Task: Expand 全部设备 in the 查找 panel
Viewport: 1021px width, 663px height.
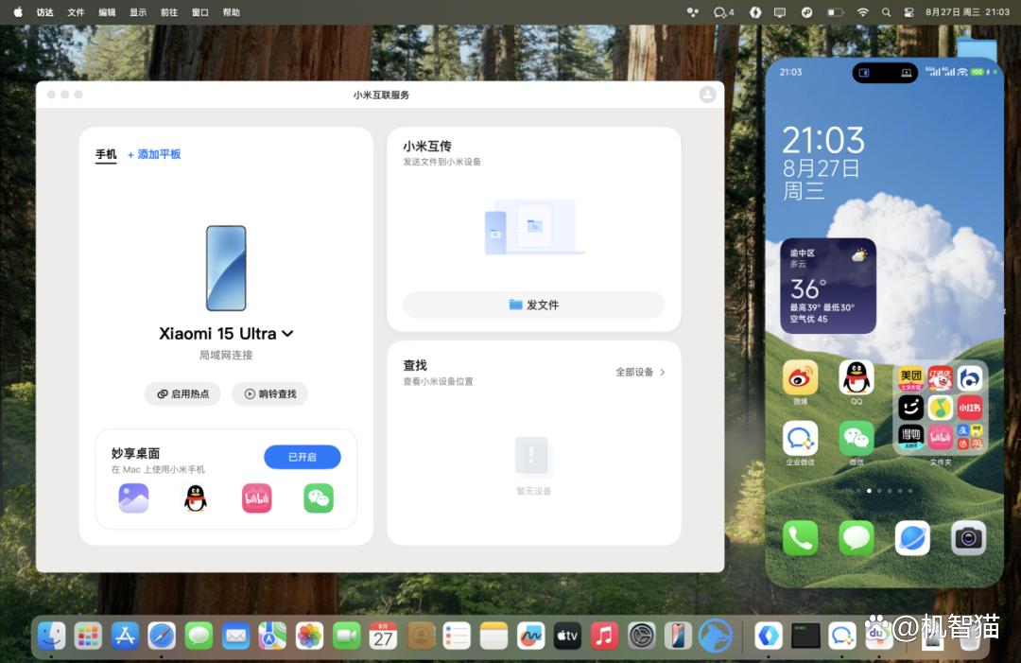Action: coord(641,372)
